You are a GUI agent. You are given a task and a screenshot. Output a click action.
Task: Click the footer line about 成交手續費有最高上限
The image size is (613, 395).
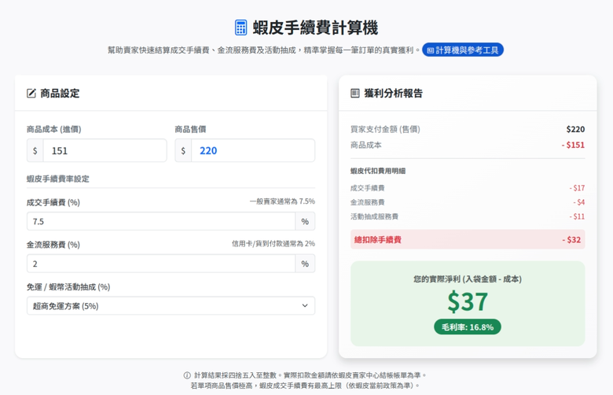[x=305, y=386]
